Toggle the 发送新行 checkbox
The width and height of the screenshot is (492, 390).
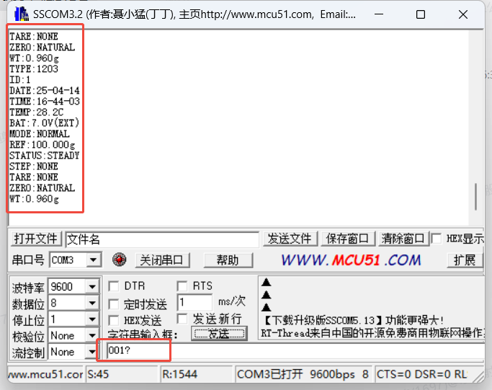click(182, 319)
